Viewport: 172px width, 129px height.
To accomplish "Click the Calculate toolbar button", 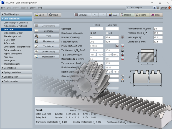I will point(82,15).
